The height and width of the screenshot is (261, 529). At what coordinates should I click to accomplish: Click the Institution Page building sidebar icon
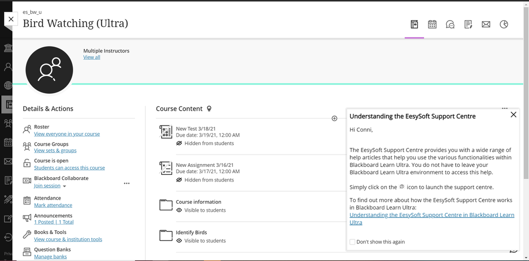pyautogui.click(x=8, y=48)
